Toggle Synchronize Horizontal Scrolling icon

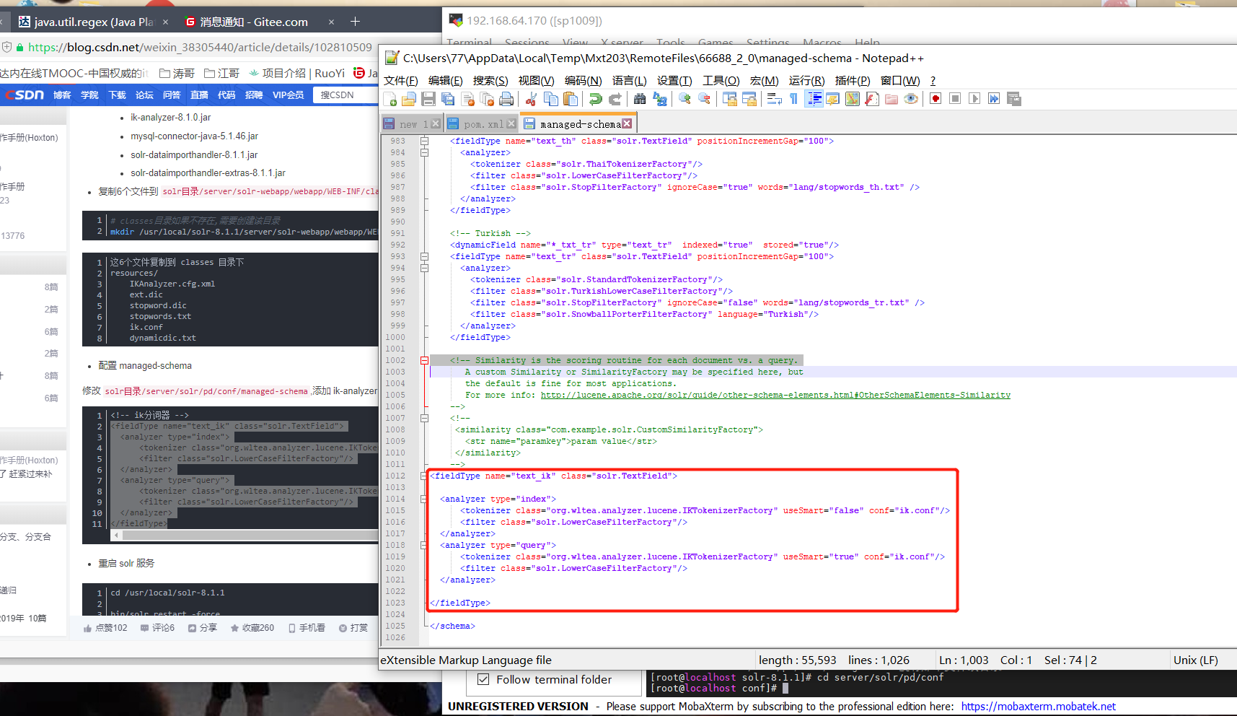click(x=749, y=99)
